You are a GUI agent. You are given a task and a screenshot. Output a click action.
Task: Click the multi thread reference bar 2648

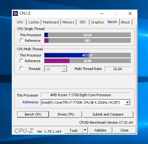[x=87, y=61]
